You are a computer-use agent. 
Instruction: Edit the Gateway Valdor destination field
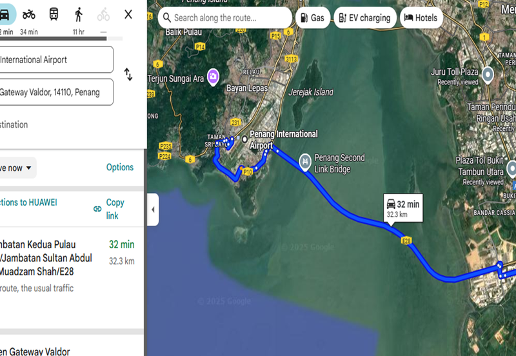(x=57, y=92)
